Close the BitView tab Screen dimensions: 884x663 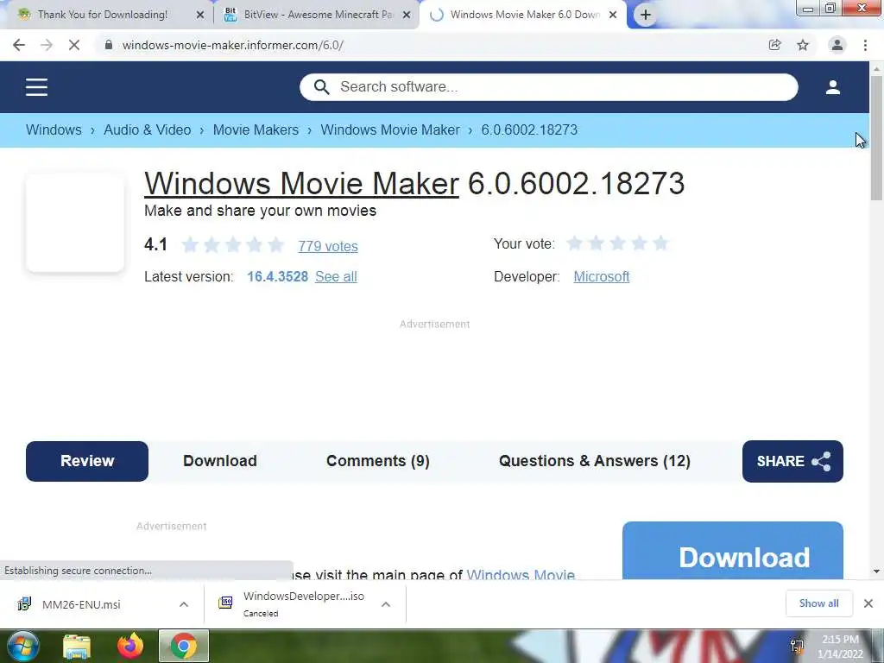(407, 16)
